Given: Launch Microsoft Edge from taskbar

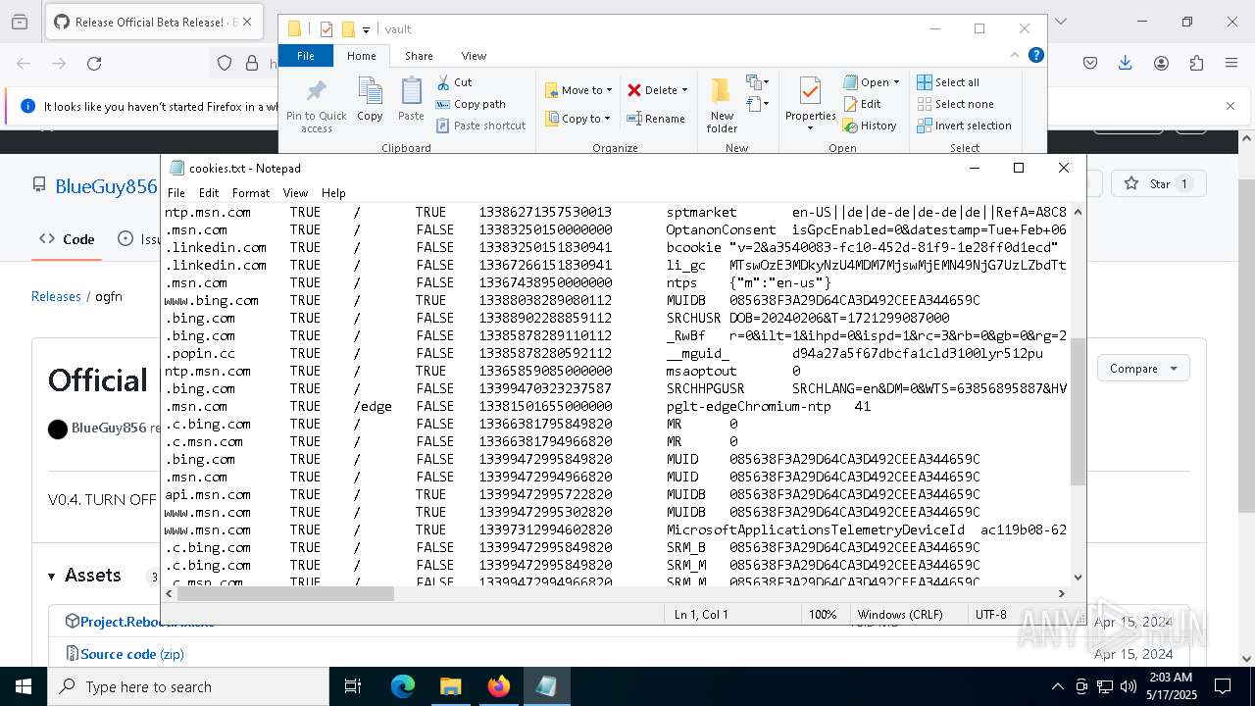Looking at the screenshot, I should [x=403, y=686].
